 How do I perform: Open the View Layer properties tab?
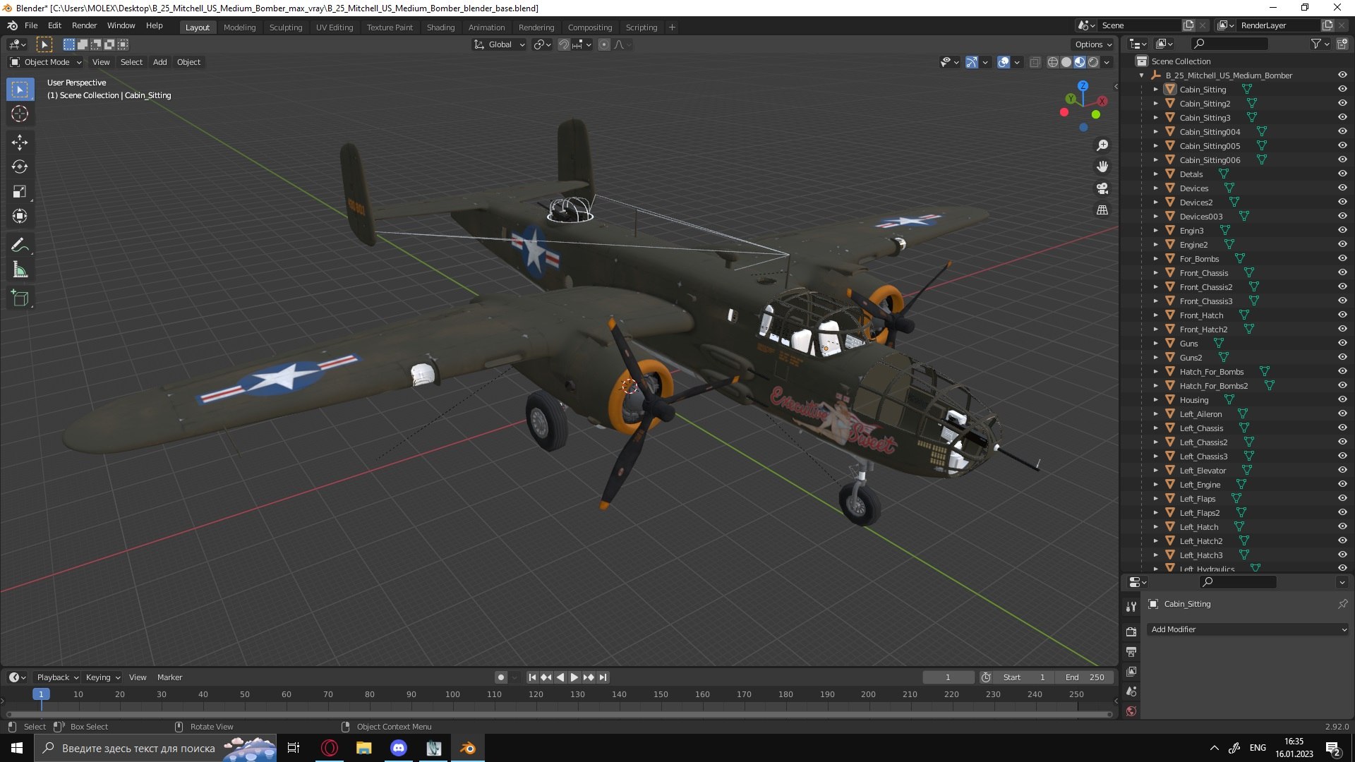[1131, 672]
